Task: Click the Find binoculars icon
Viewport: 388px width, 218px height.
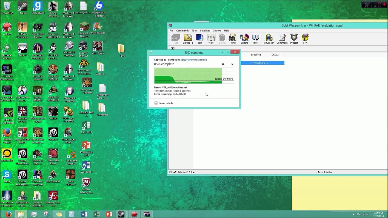Action: tap(233, 39)
